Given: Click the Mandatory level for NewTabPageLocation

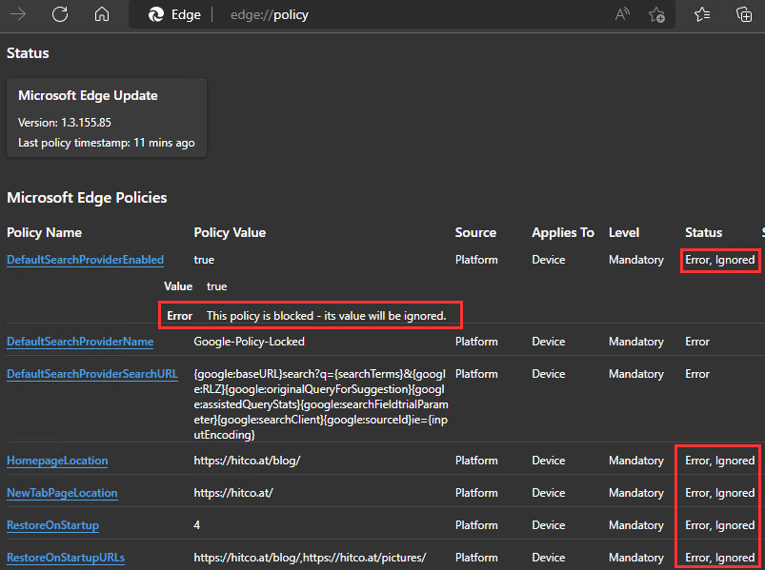Looking at the screenshot, I should [636, 493].
